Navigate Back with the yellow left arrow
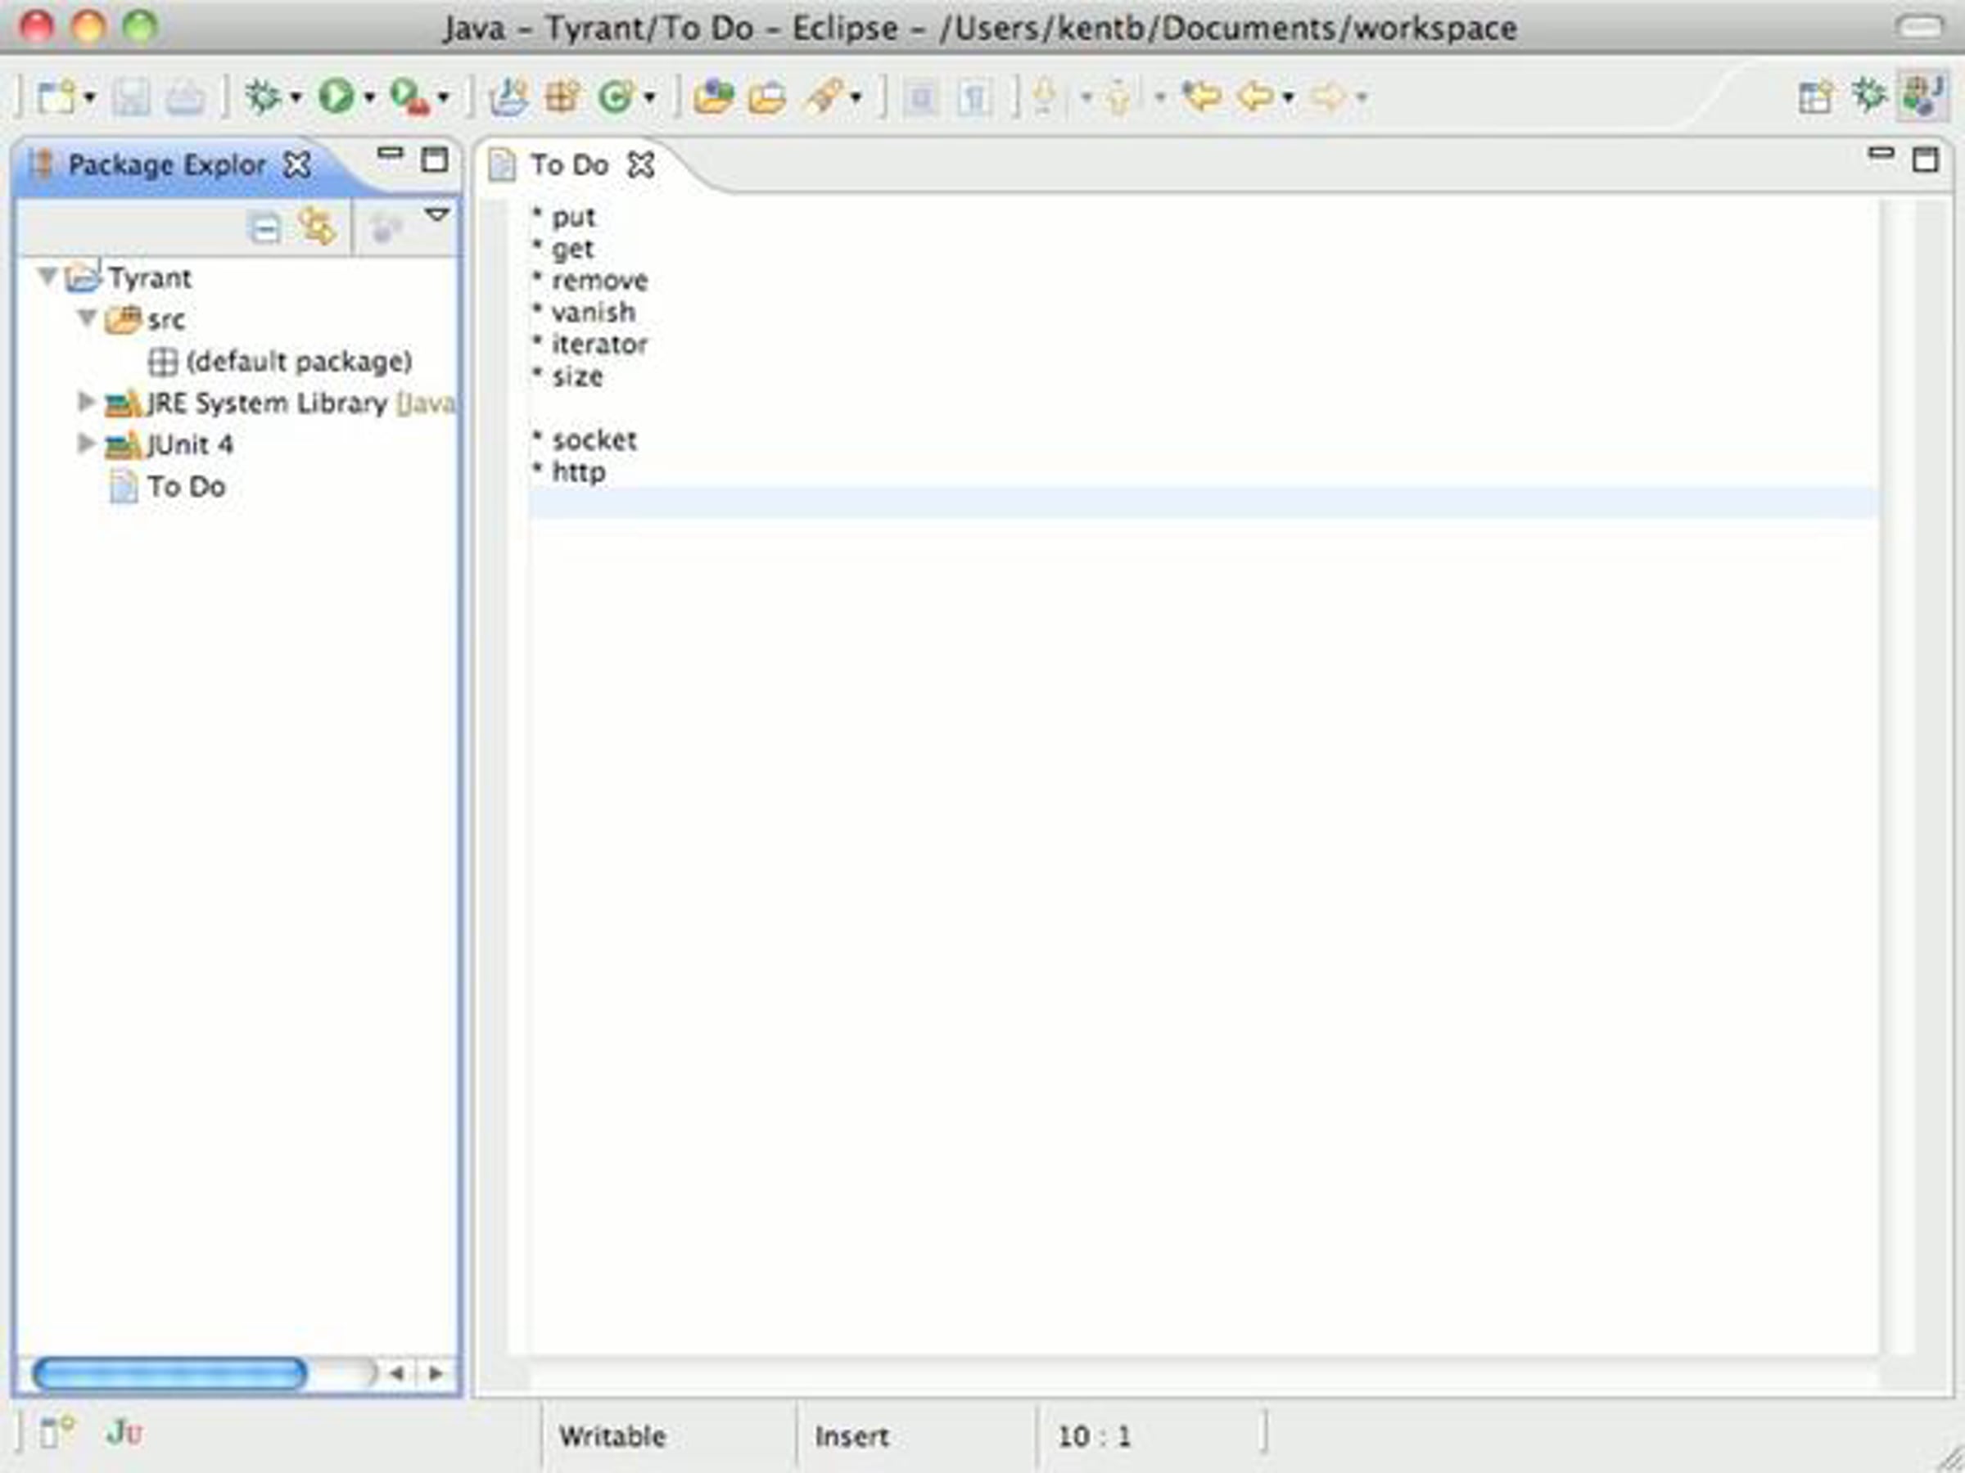 point(1255,95)
